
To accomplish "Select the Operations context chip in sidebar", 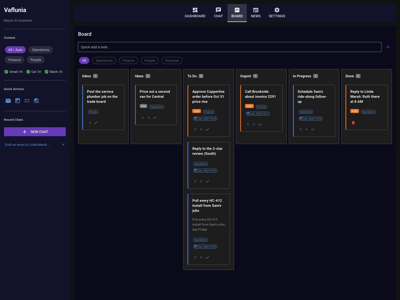I will pos(40,50).
